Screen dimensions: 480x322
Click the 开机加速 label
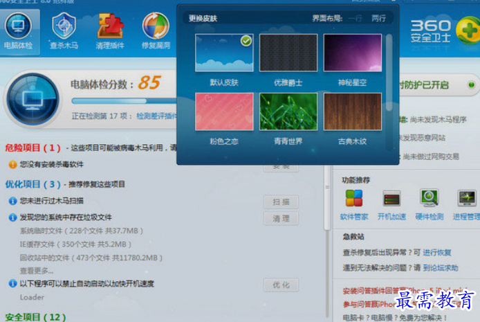click(392, 217)
